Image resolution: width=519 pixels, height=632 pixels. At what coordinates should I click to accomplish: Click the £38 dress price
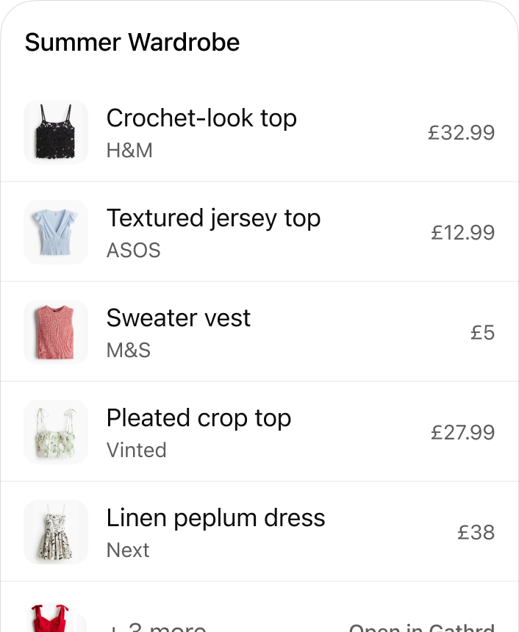pos(476,533)
